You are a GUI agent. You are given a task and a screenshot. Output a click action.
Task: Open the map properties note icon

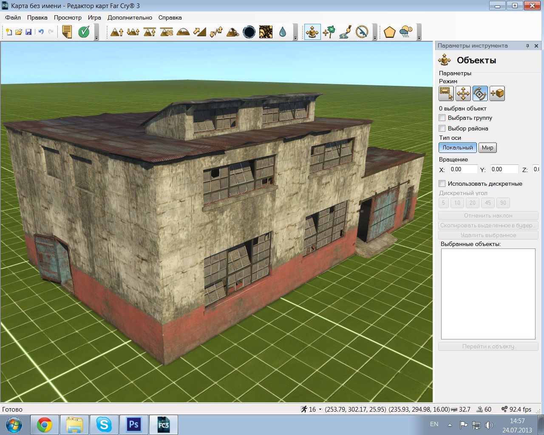pos(67,32)
